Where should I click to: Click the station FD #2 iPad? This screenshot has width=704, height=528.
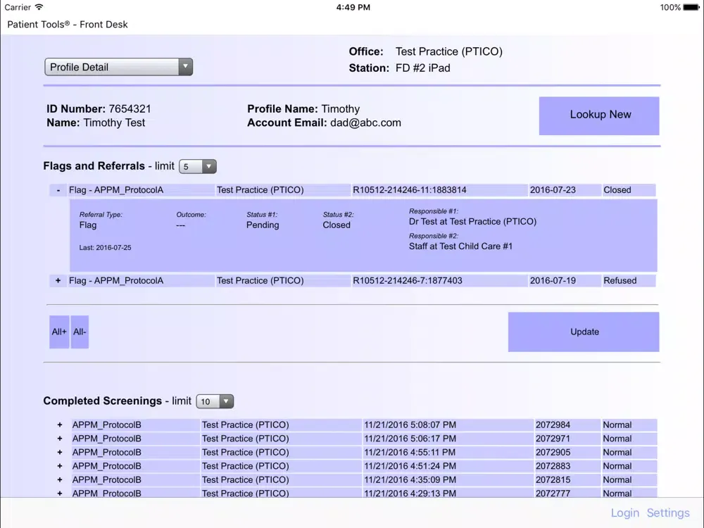point(422,68)
